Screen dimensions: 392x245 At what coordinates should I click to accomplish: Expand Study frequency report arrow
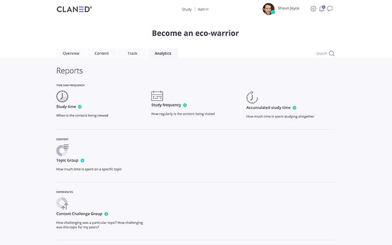(185, 105)
